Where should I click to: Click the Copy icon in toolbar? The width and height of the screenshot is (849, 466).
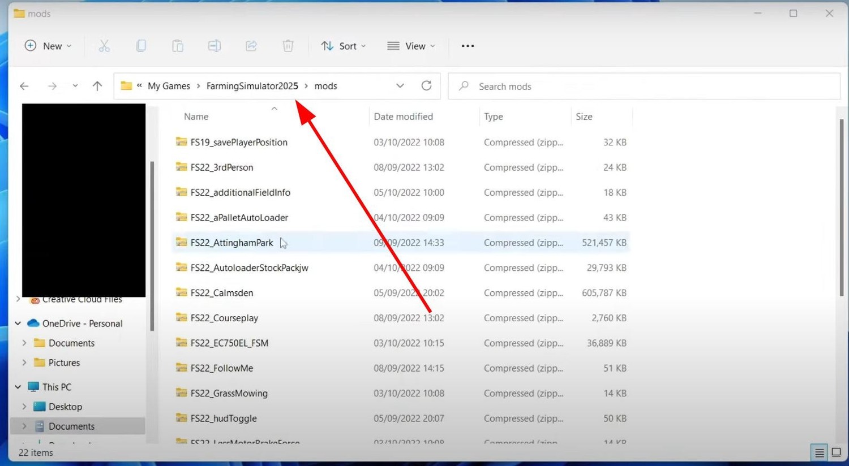coord(141,46)
